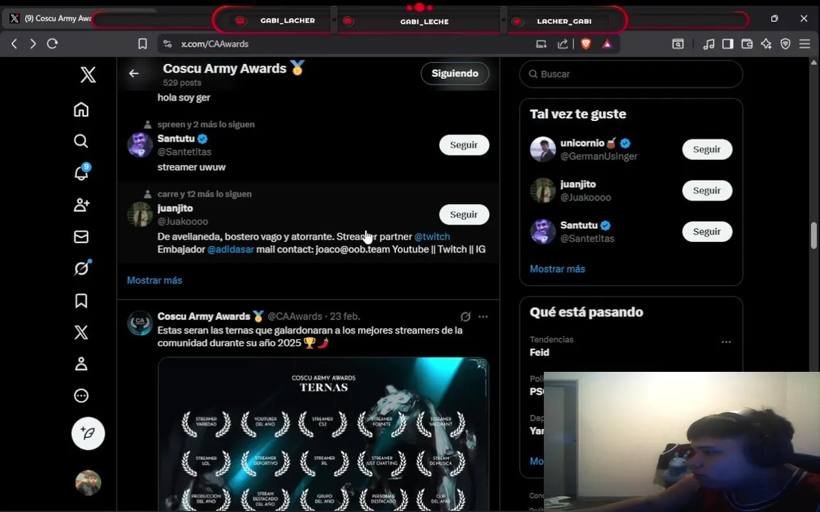This screenshot has width=820, height=512.
Task: Follow Santutu in the feed suggestions
Action: [464, 145]
